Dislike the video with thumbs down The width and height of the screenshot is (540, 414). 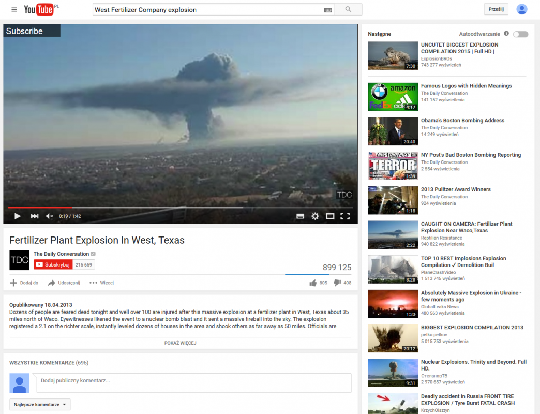click(x=337, y=283)
